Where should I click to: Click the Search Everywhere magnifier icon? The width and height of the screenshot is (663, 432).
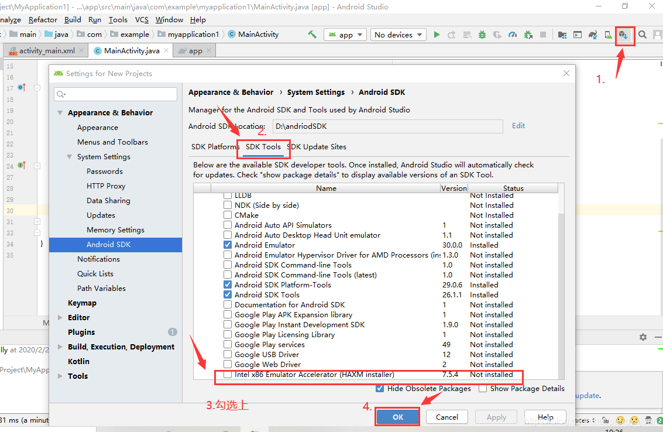coord(643,35)
